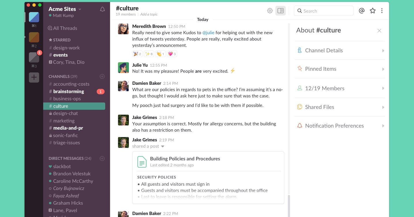This screenshot has width=414, height=217.
Task: Click the @julie mention link
Action: [208, 32]
